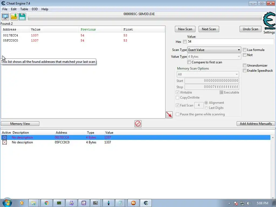Show hidden tray icons arrow
276x207 pixels.
tap(229, 203)
